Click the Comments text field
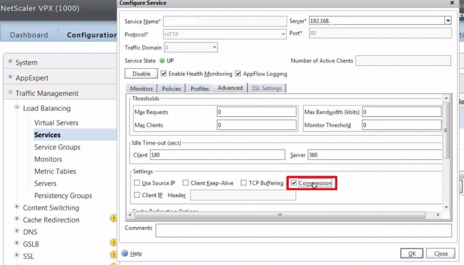This screenshot has width=464, height=265. coord(303,230)
